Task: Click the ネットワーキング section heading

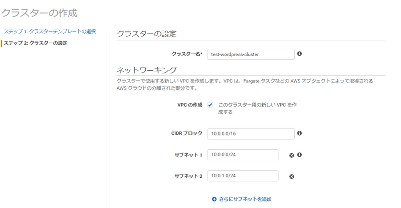Action: [x=146, y=70]
